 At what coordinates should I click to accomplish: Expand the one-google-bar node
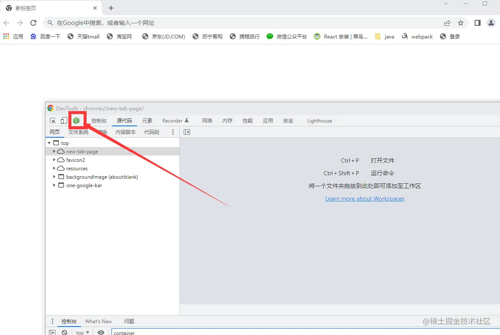click(x=54, y=185)
